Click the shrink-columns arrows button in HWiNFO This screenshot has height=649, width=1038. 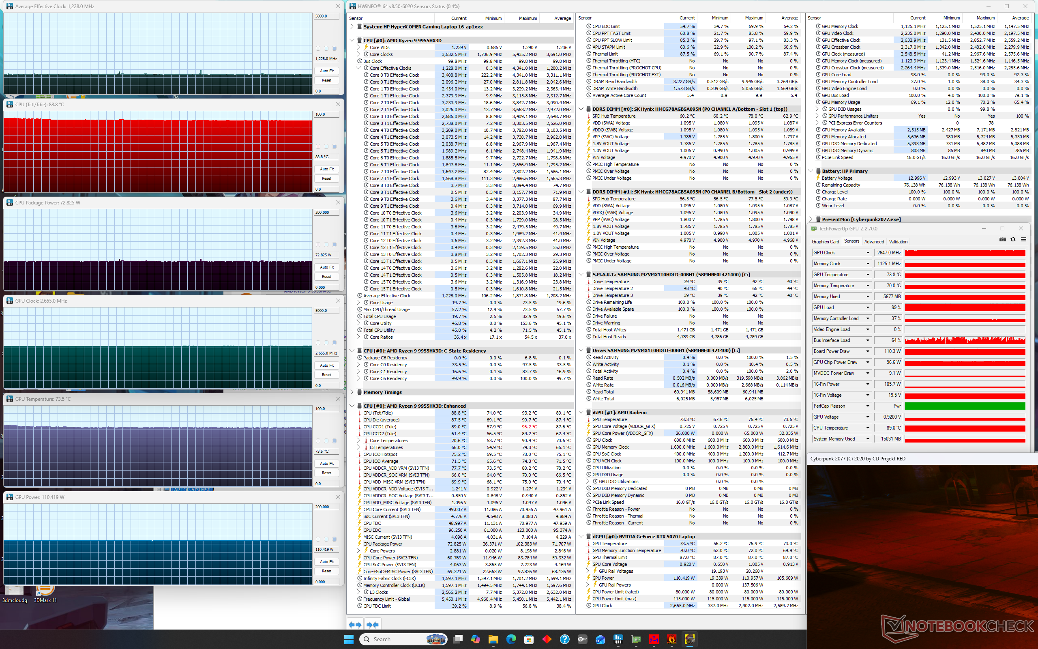coord(372,625)
